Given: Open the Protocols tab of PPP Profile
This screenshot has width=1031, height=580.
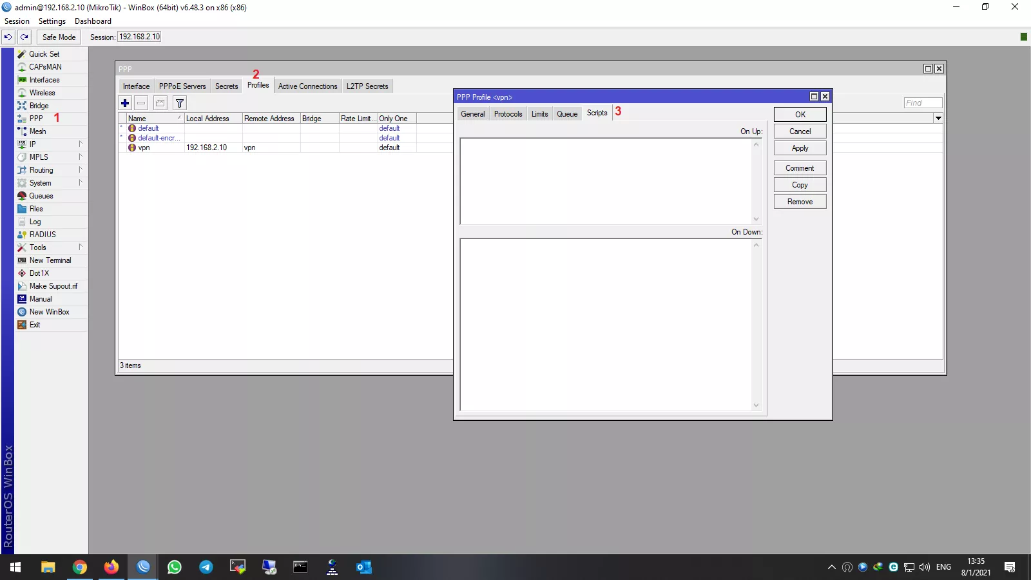Looking at the screenshot, I should point(508,114).
